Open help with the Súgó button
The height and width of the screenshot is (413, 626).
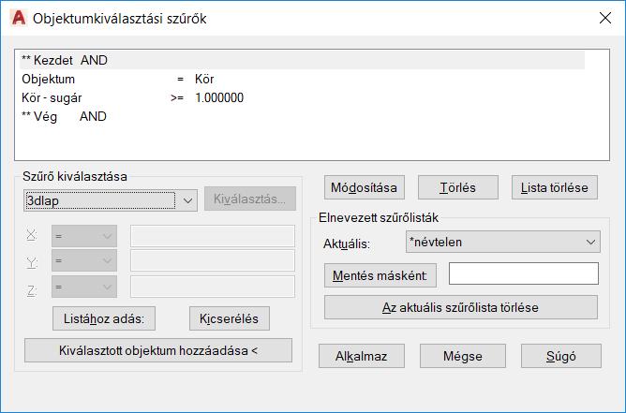point(561,356)
